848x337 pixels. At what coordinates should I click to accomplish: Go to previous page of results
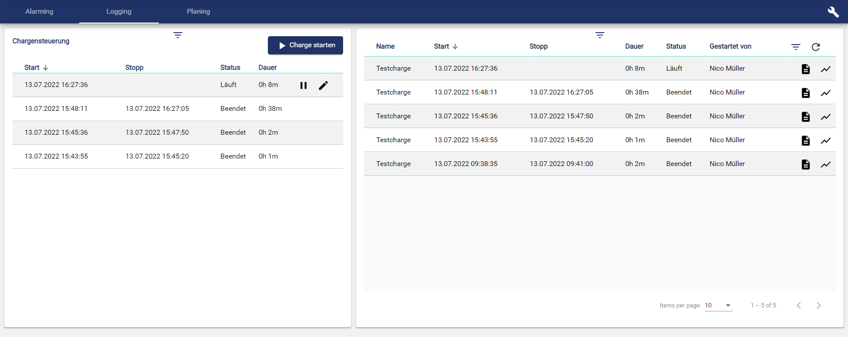[798, 305]
